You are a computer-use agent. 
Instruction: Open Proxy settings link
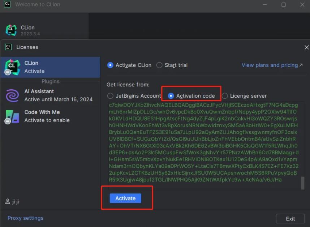[25, 218]
